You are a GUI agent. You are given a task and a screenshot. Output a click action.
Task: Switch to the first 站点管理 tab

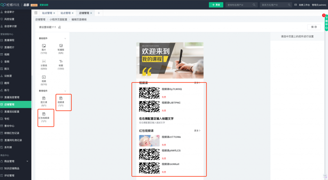click(x=47, y=13)
